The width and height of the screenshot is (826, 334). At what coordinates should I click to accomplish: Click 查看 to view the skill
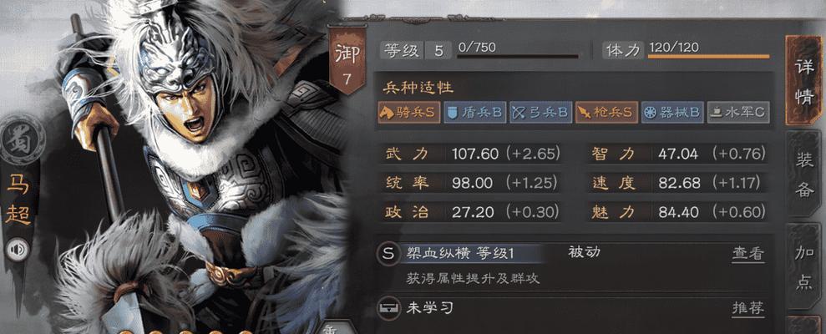pyautogui.click(x=747, y=254)
